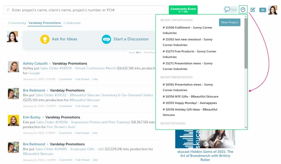Open the Time Period filter dropdown
This screenshot has width=281, height=164.
point(149,52)
